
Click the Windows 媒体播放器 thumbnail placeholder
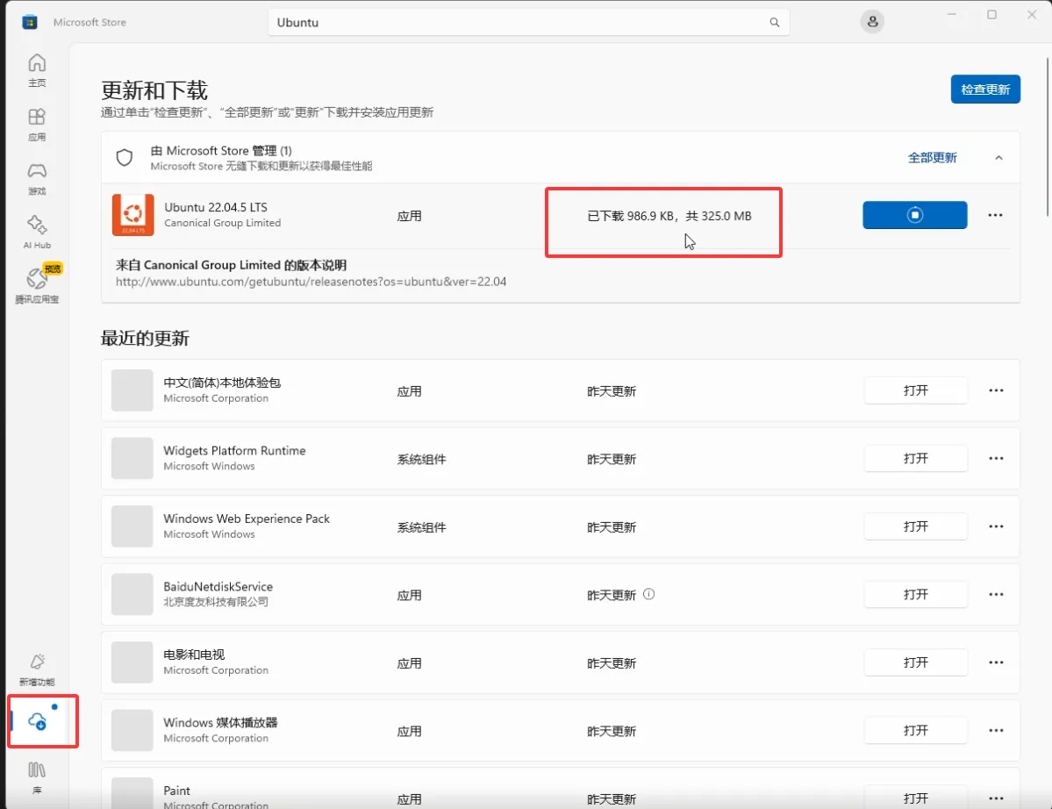(x=132, y=731)
